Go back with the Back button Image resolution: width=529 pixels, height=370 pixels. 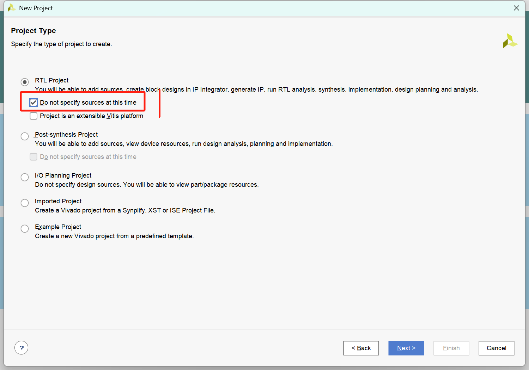[x=361, y=348]
